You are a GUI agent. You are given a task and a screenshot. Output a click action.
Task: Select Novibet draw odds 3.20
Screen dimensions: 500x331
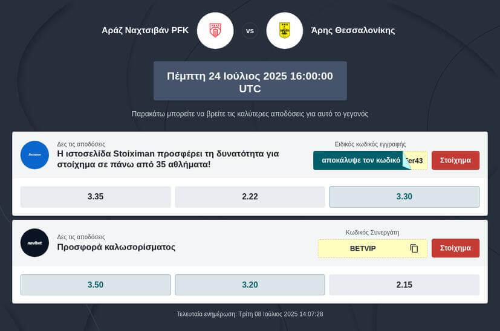[x=250, y=285]
